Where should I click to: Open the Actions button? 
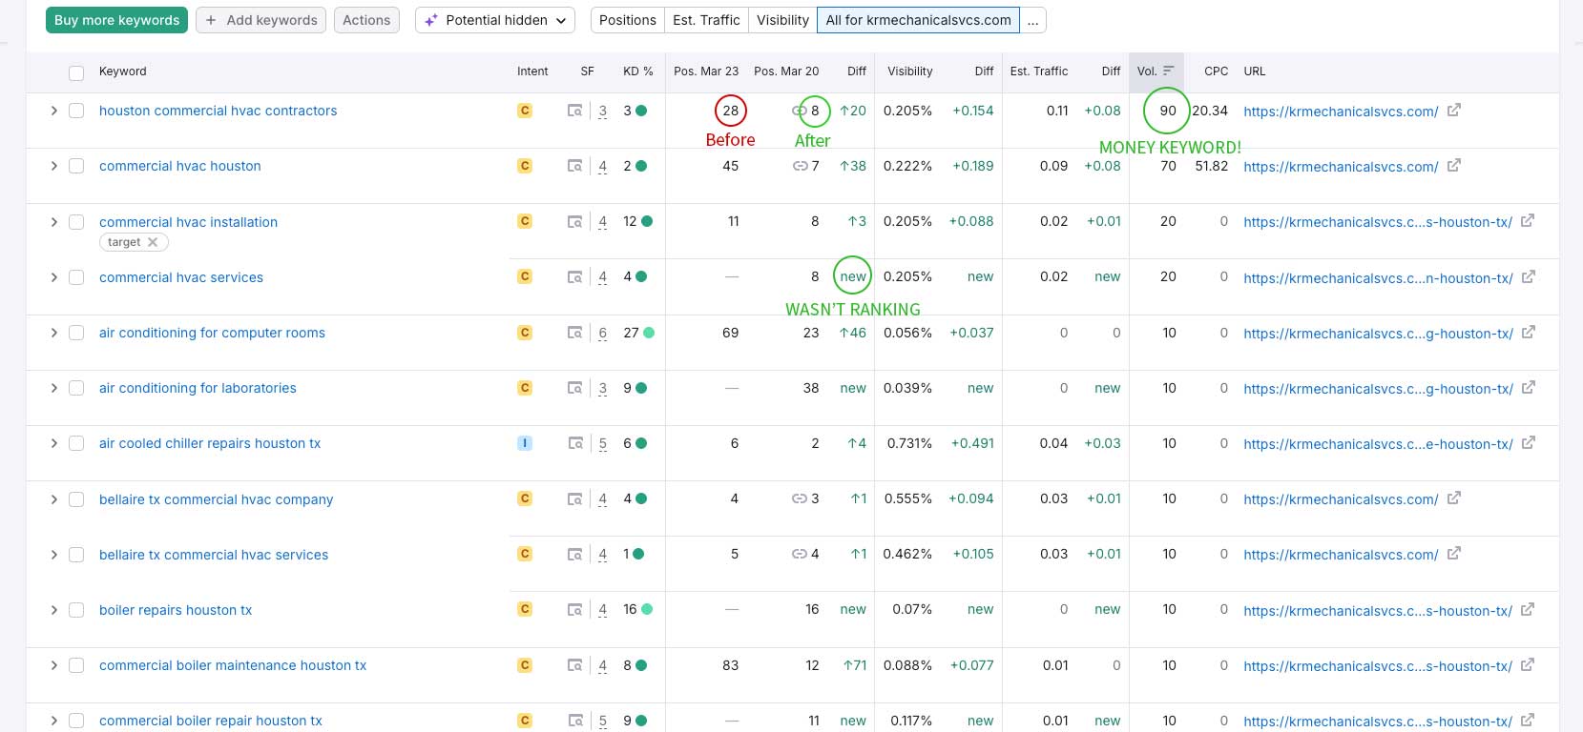(366, 20)
